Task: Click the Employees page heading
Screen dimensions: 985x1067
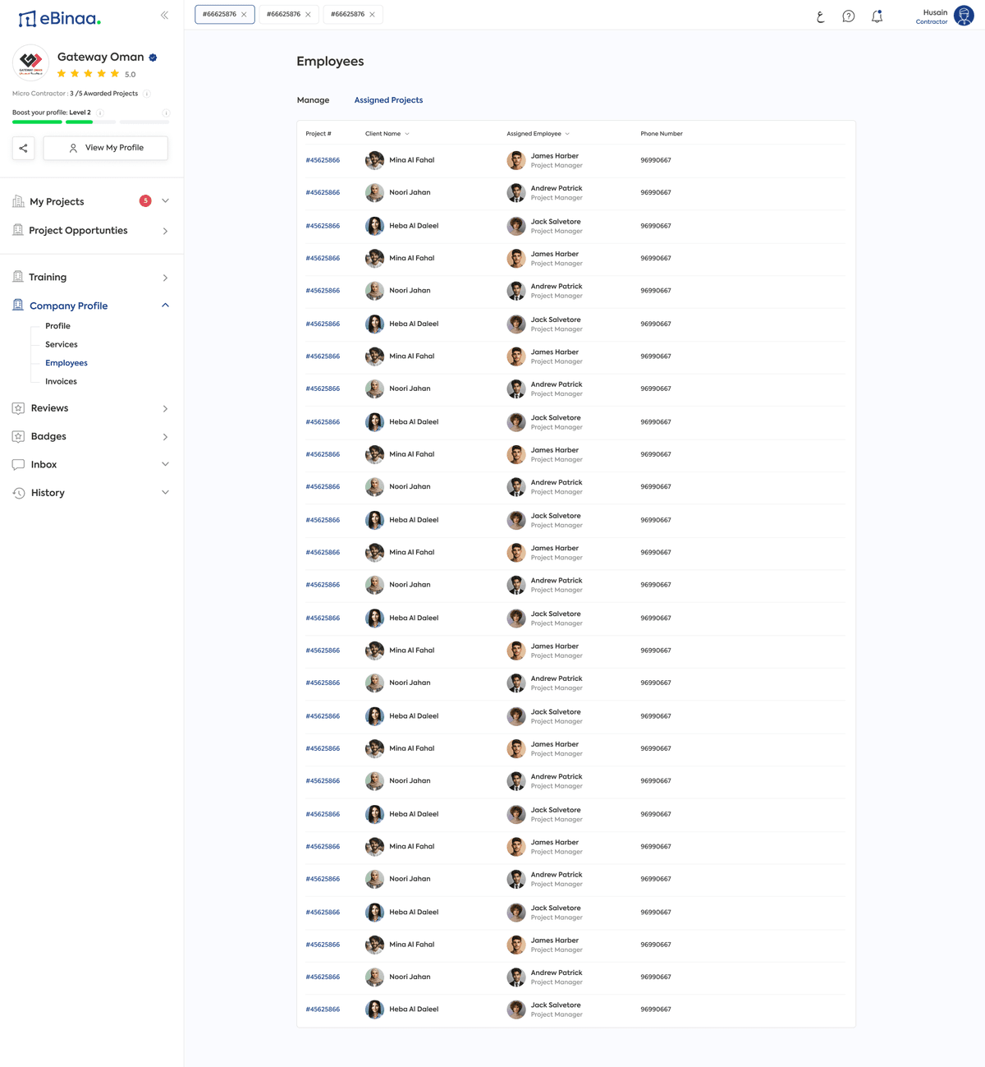Action: [330, 62]
